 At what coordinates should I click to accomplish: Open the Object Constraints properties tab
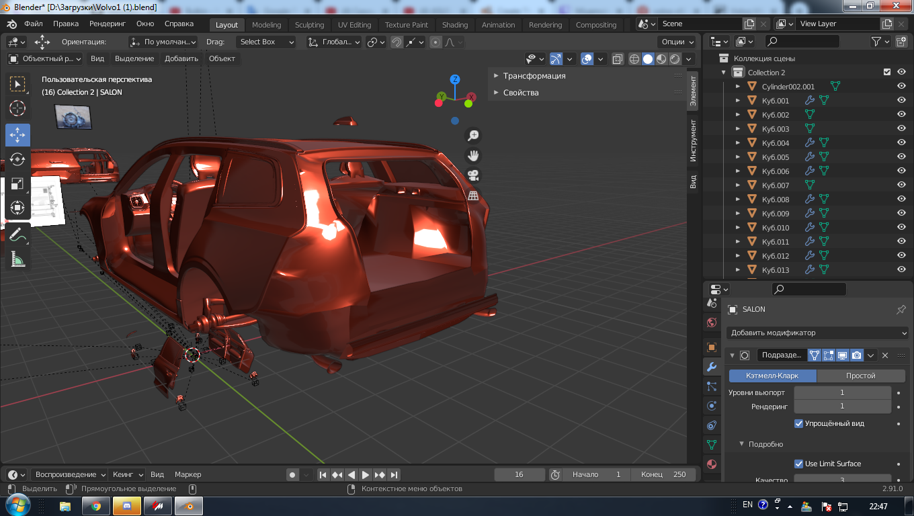[x=712, y=425]
